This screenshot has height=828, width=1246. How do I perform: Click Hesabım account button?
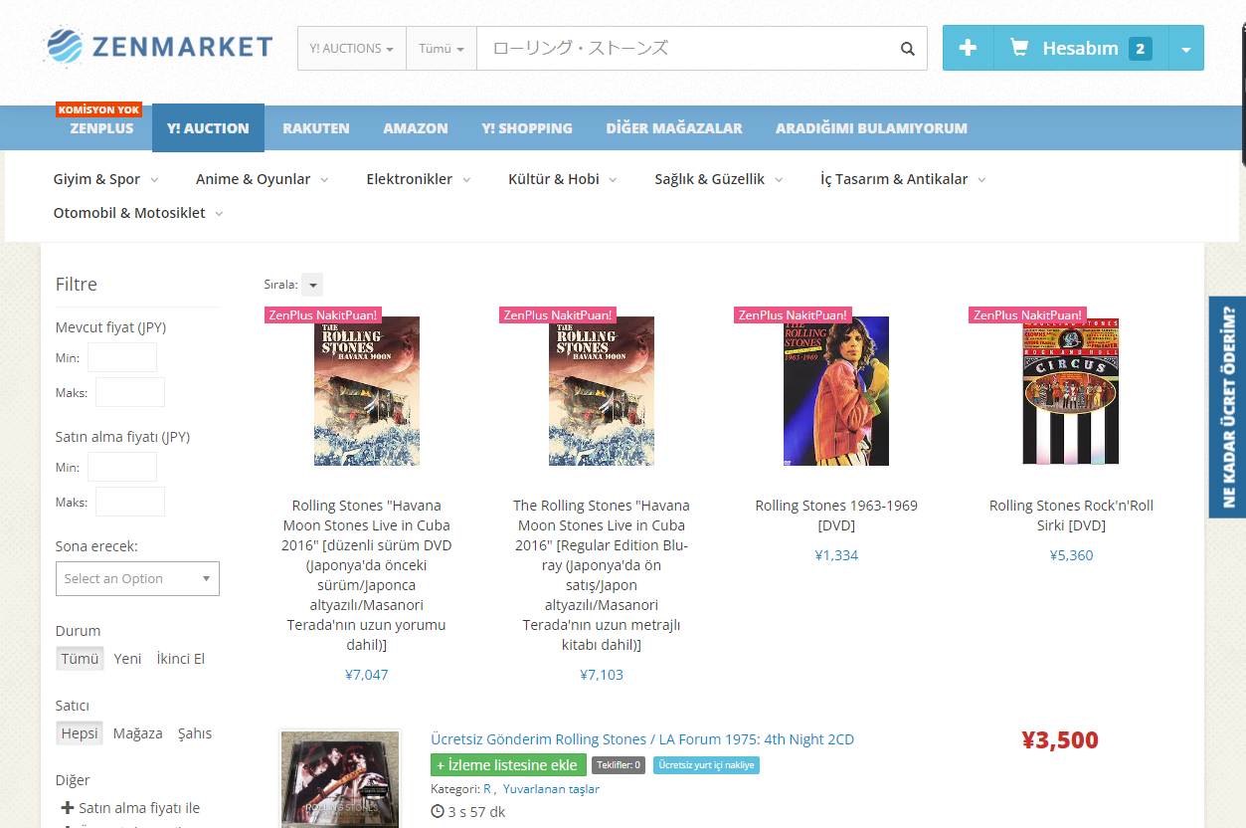tap(1080, 48)
